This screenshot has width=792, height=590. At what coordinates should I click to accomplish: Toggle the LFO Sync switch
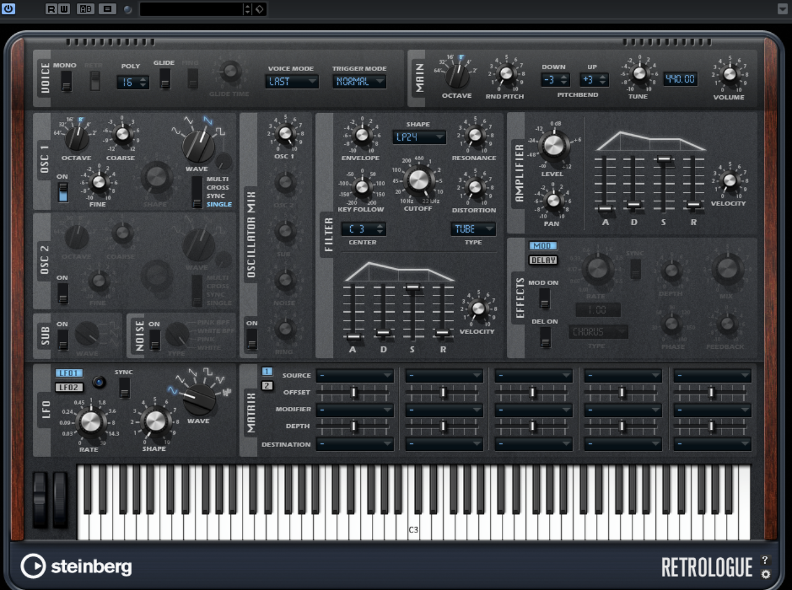[124, 388]
